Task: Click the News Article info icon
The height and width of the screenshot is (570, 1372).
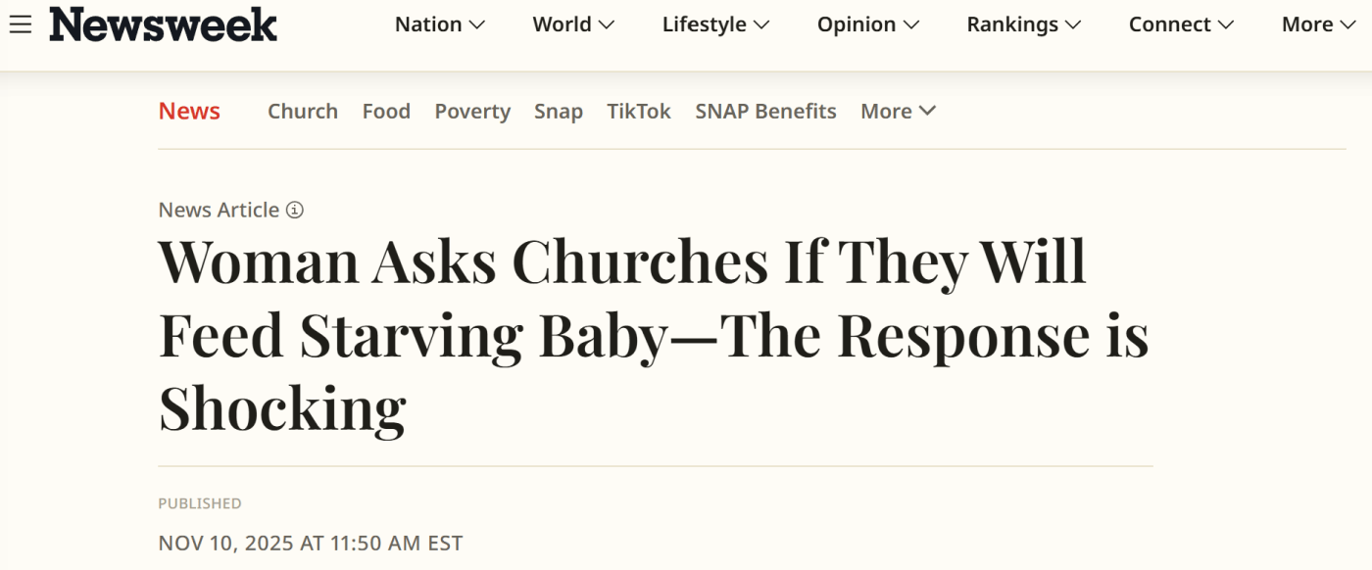Action: (295, 210)
